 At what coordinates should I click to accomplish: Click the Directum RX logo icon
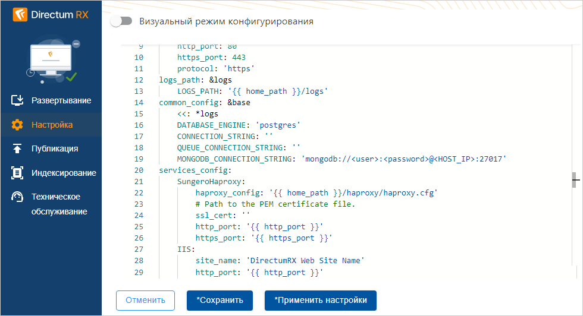(x=20, y=14)
